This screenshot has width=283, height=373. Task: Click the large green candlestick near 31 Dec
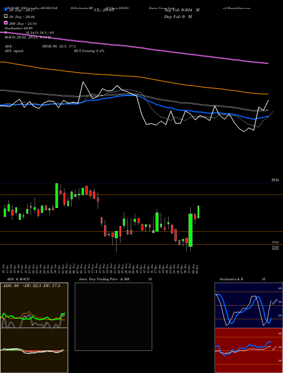[x=190, y=230]
